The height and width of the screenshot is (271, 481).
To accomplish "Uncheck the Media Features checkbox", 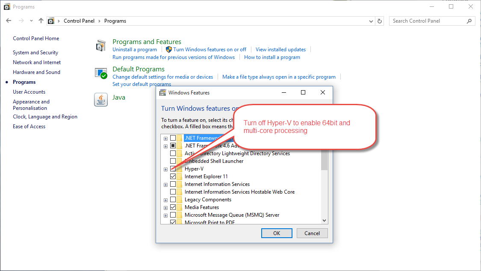I will [x=173, y=207].
